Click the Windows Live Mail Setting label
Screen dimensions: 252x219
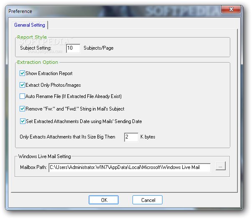click(45, 156)
